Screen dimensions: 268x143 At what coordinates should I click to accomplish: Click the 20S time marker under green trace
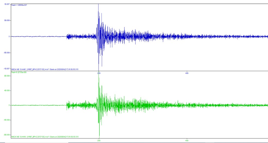pyautogui.click(x=99, y=141)
